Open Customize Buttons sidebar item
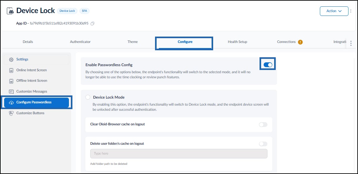The height and width of the screenshot is (174, 358). tap(37, 113)
